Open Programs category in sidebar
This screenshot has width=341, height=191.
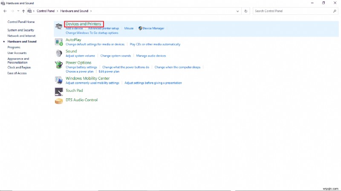click(14, 47)
